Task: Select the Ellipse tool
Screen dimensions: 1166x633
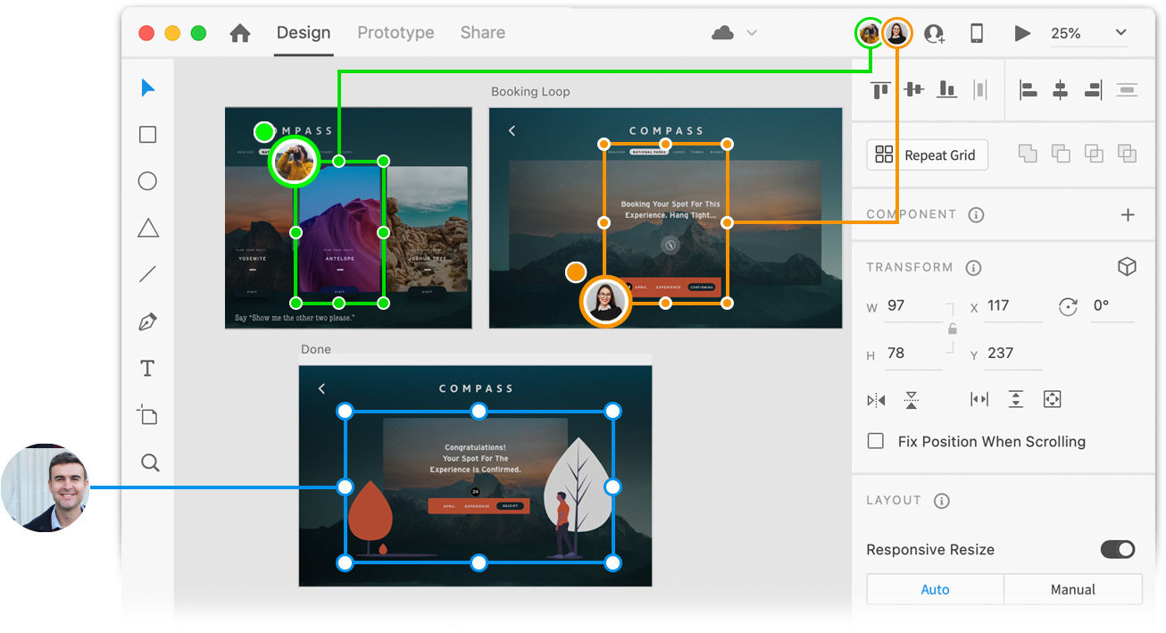Action: 147,180
